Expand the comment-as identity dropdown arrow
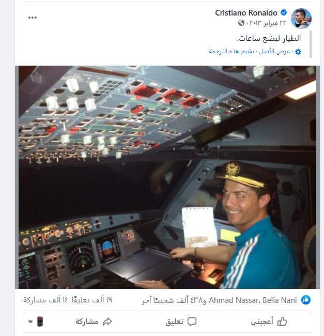This screenshot has width=324, height=336. point(30,322)
